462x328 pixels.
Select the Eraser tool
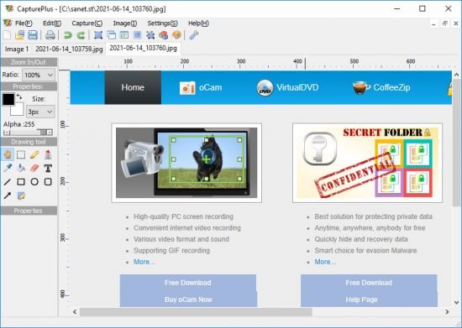click(x=34, y=168)
